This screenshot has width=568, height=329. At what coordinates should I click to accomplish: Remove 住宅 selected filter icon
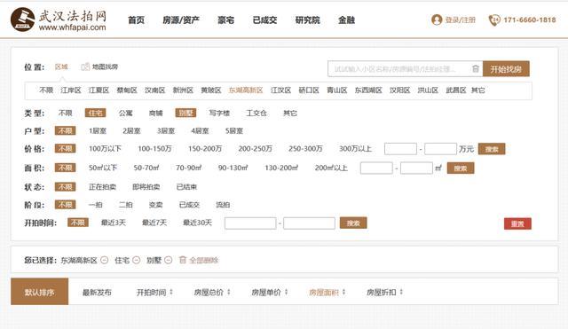click(136, 260)
